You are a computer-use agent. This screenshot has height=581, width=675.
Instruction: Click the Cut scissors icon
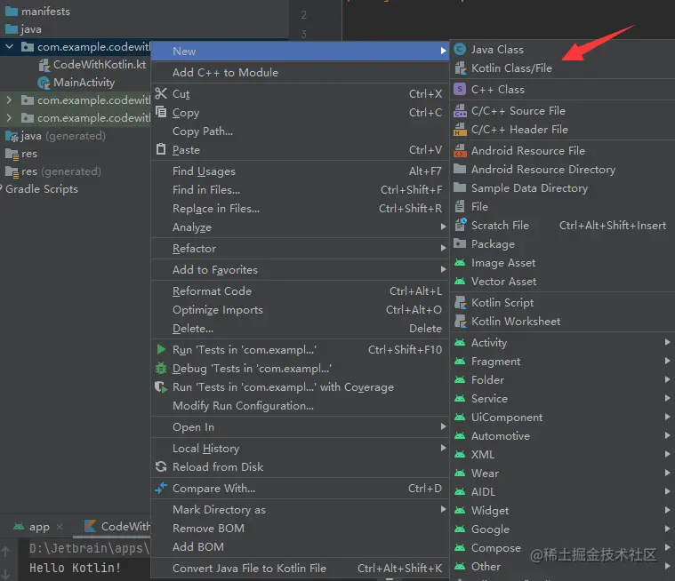click(161, 93)
